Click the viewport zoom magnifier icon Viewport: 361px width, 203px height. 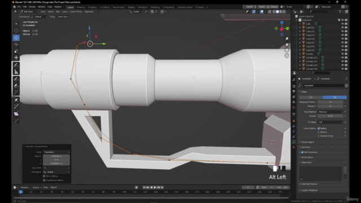click(287, 39)
